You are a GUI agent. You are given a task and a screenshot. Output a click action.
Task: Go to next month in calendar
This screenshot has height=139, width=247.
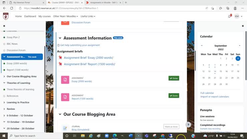tap(240, 45)
